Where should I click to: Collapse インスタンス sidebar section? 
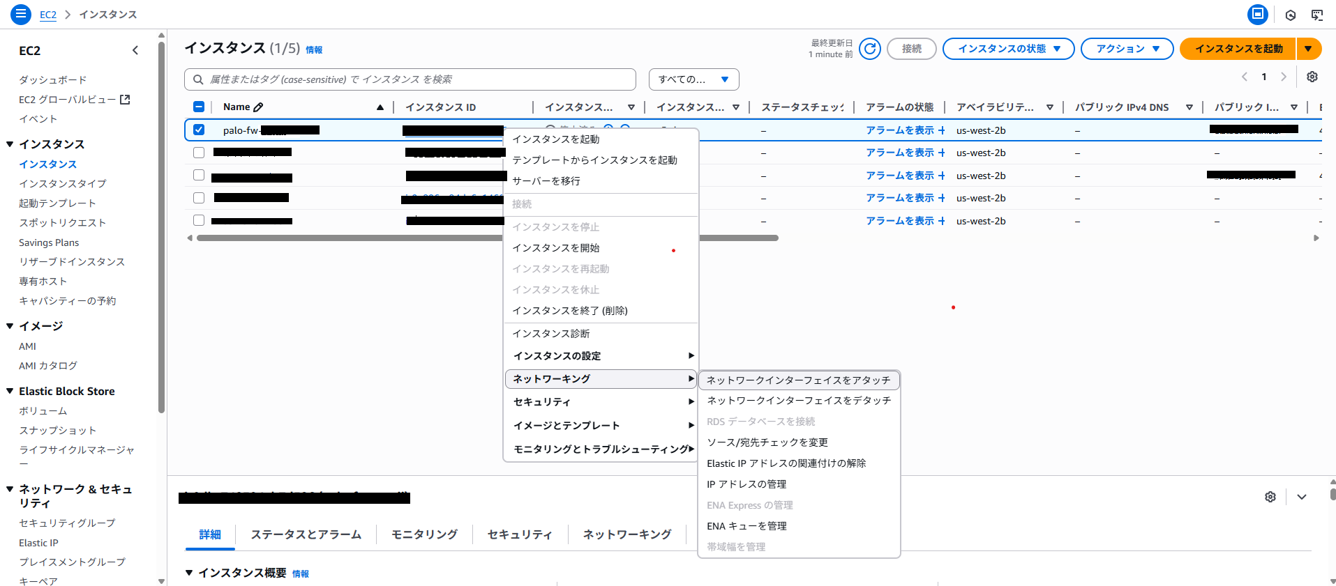pos(10,144)
